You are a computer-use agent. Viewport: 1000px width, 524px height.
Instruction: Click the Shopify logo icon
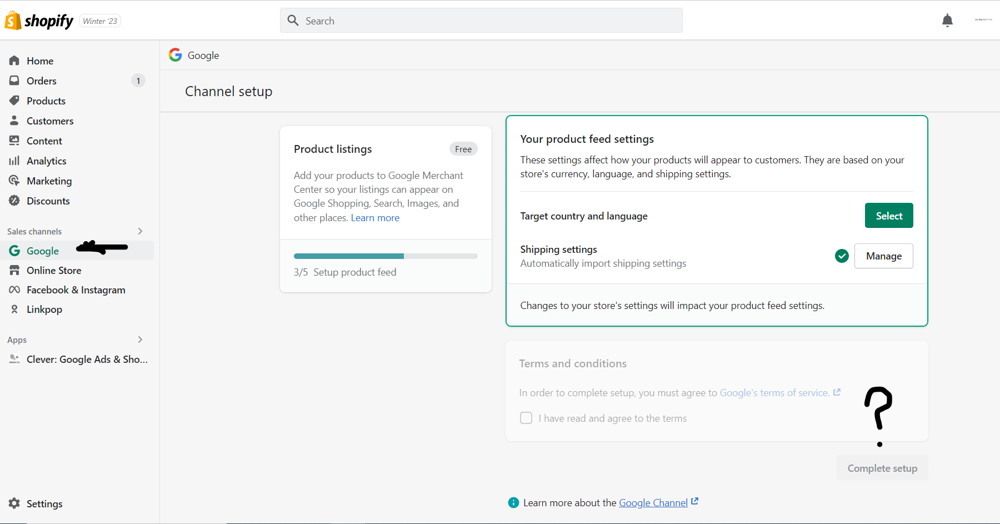[x=13, y=21]
